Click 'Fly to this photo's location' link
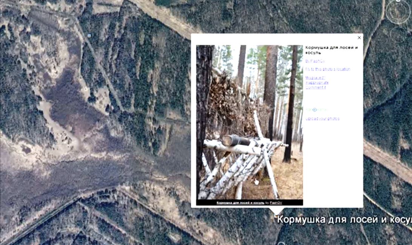412x245 pixels. tap(327, 69)
